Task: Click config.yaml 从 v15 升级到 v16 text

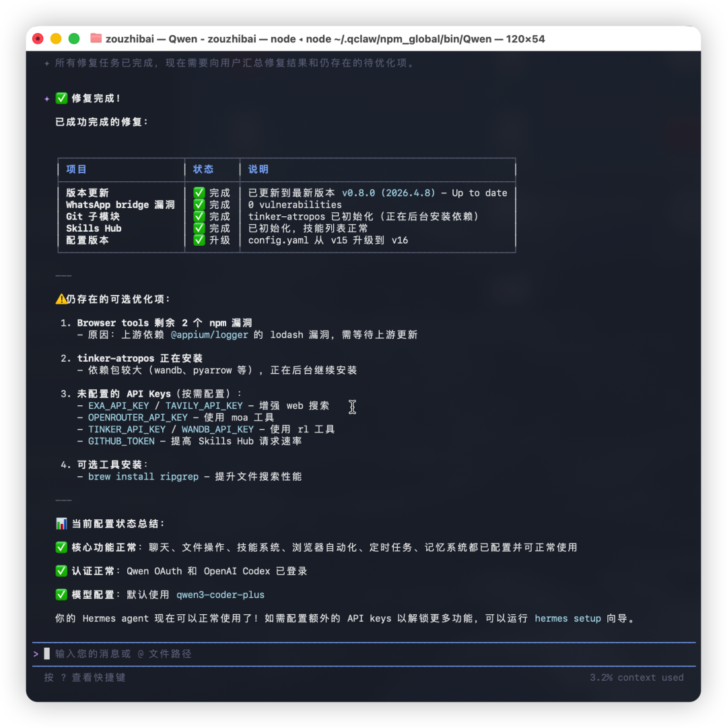Action: [x=328, y=240]
